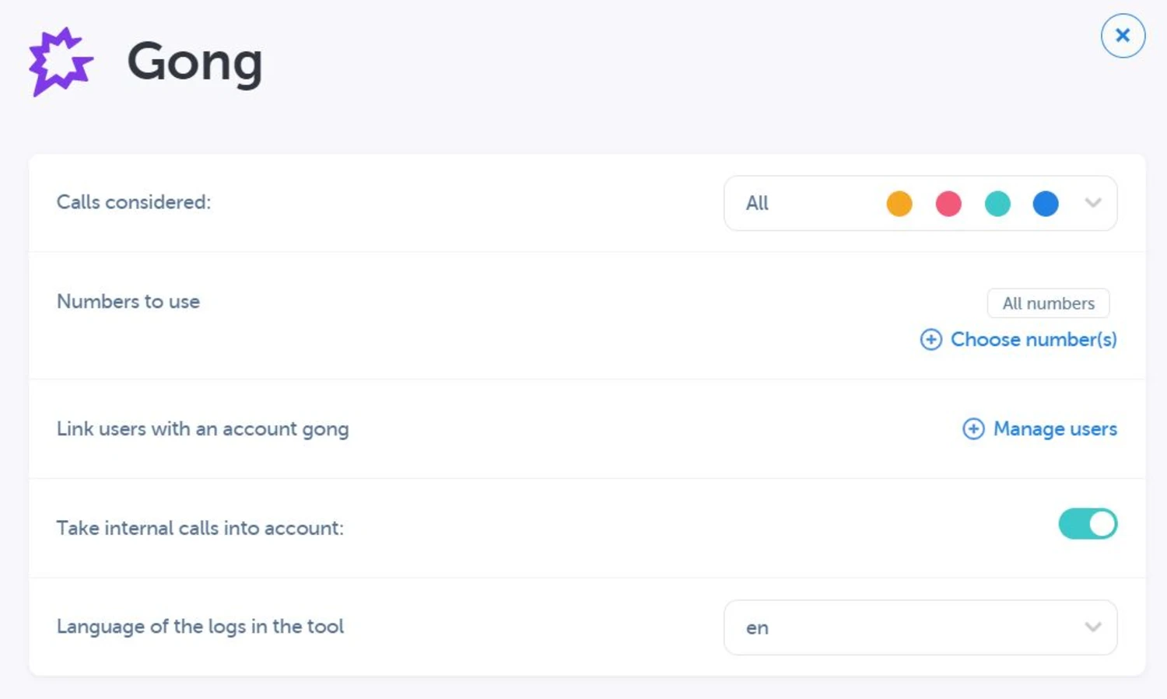The width and height of the screenshot is (1167, 699).
Task: Click the plus icon beside Choose number(s)
Action: [x=930, y=340]
